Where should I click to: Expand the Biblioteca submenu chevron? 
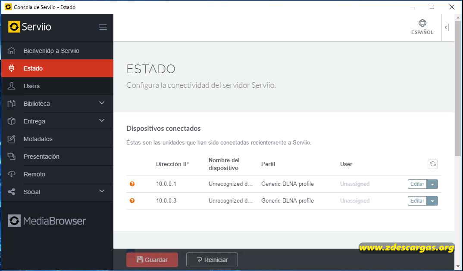click(102, 103)
